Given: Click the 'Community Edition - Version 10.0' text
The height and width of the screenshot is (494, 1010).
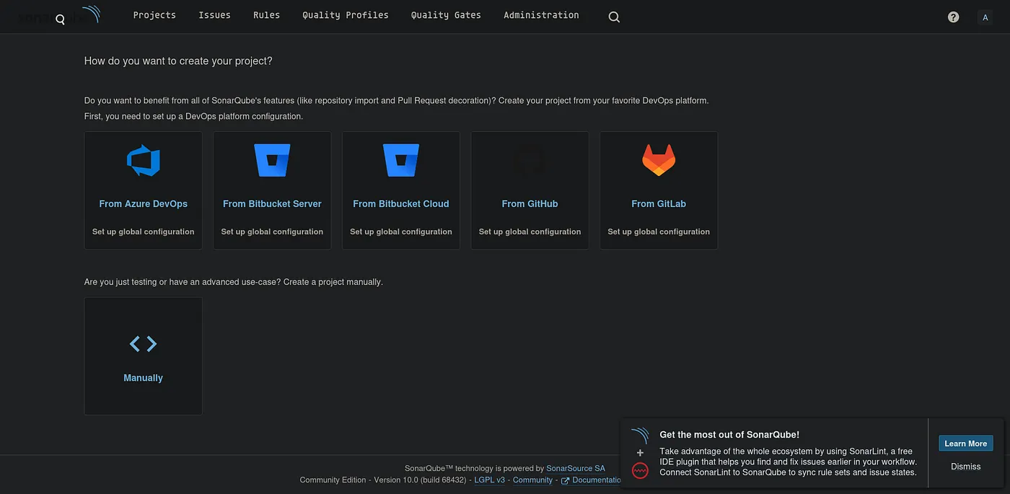Looking at the screenshot, I should pos(384,480).
